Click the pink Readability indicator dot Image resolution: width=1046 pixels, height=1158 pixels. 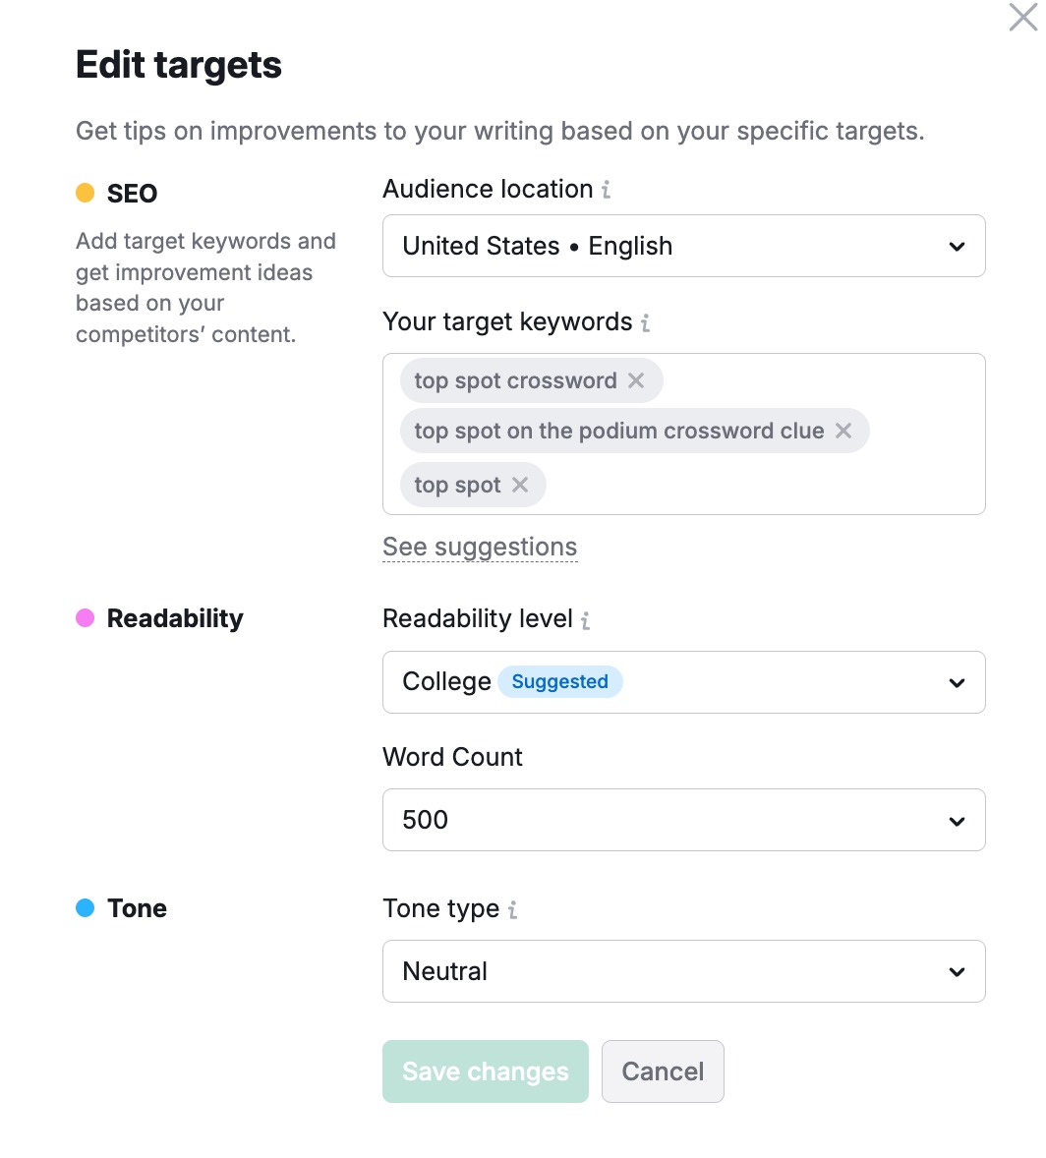[x=85, y=617]
